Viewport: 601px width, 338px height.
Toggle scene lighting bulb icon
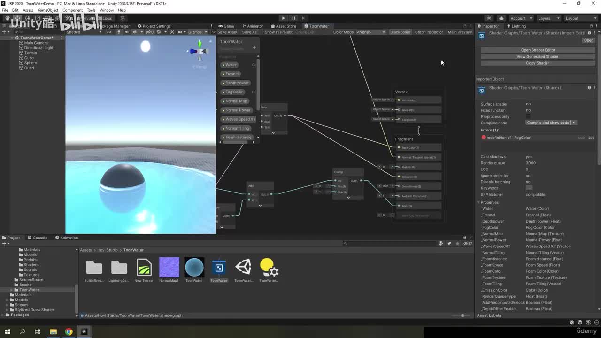coord(119,32)
